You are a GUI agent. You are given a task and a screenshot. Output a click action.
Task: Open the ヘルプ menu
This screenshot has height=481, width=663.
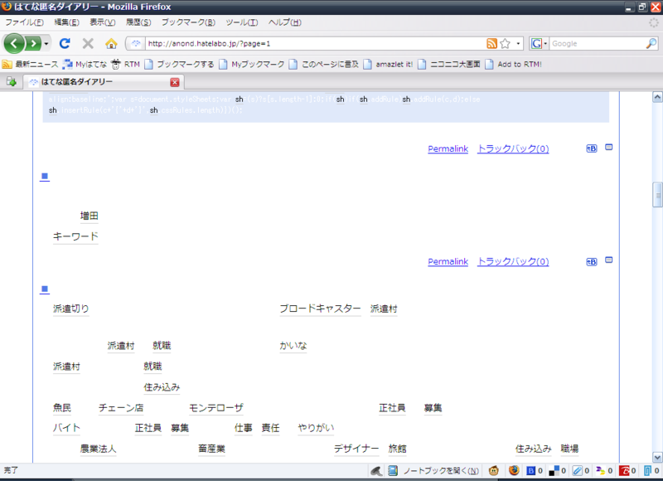click(x=284, y=22)
